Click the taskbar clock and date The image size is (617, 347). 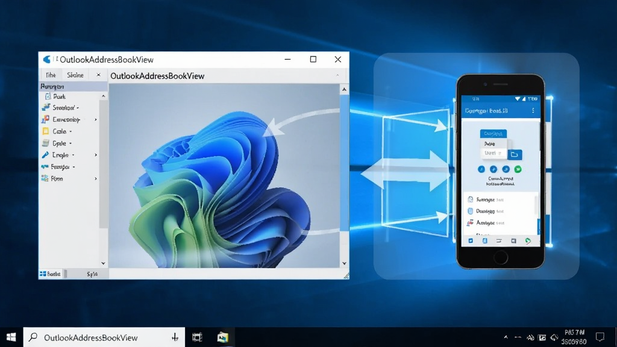click(574, 337)
